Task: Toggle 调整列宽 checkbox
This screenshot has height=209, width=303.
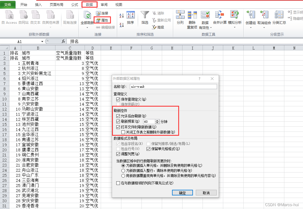Action: point(118,154)
